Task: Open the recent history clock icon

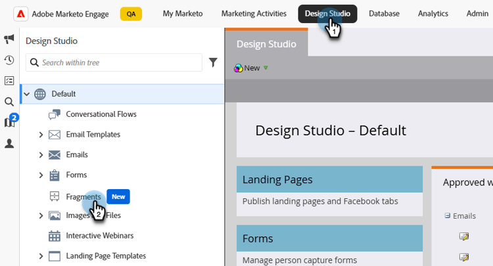Action: (x=9, y=60)
